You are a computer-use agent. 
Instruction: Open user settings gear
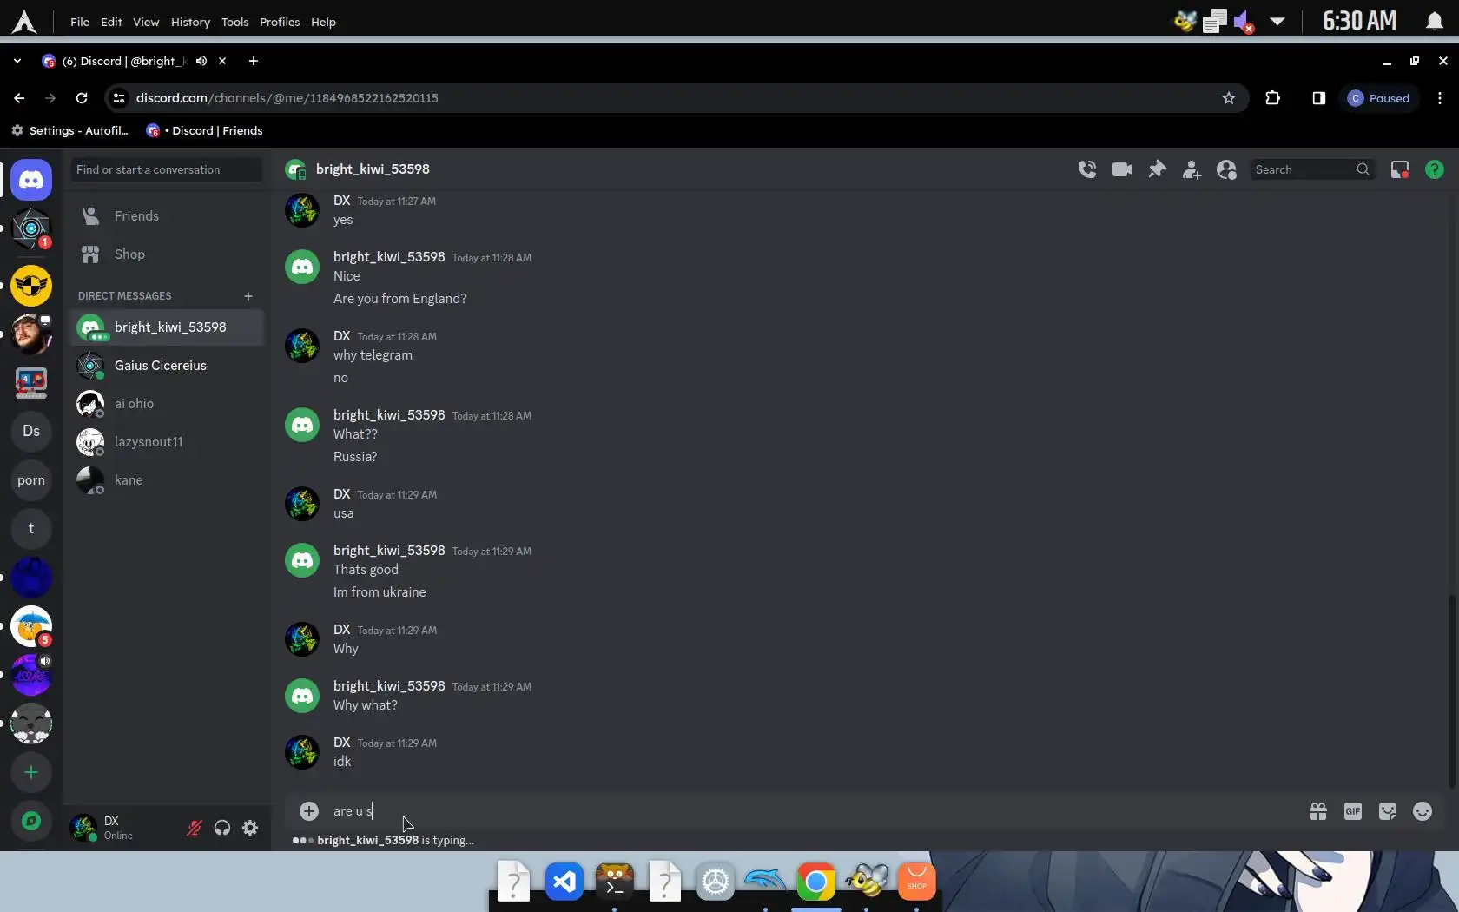point(250,828)
